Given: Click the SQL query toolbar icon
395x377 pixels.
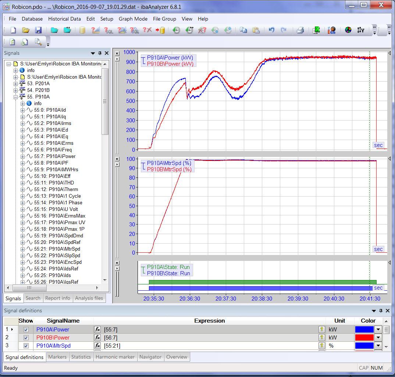Looking at the screenshot, I should (108, 30).
